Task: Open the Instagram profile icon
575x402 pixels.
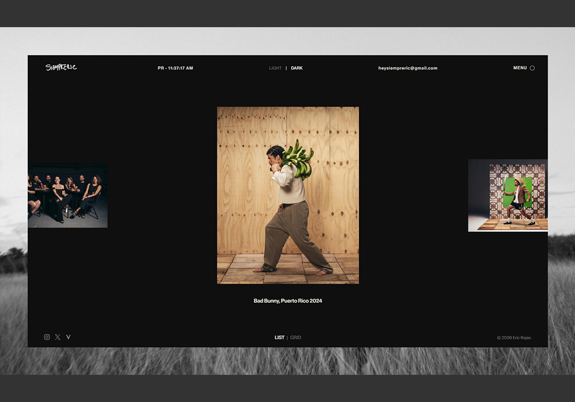Action: click(x=47, y=337)
